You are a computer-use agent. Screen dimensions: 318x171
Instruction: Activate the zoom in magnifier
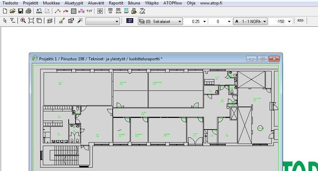pos(23,21)
